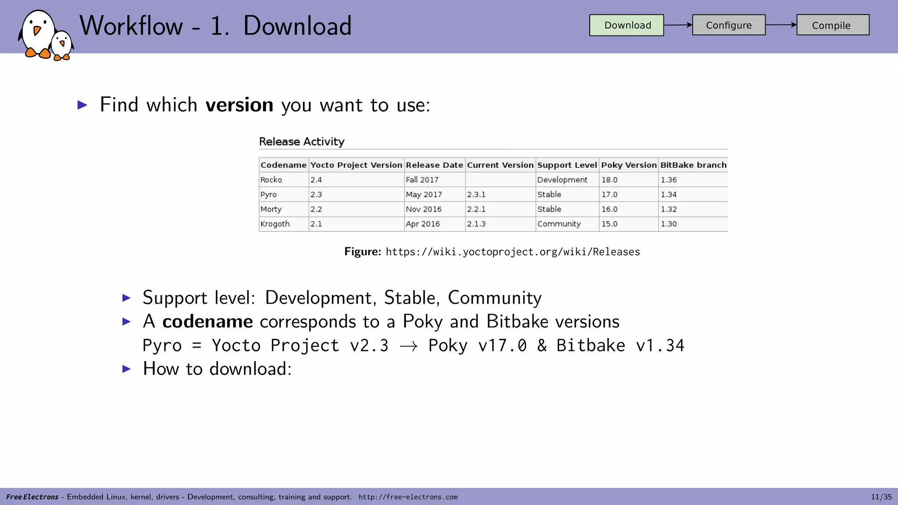
Task: Open the wiki.yoctoproject.org Releases URL
Action: click(x=513, y=252)
